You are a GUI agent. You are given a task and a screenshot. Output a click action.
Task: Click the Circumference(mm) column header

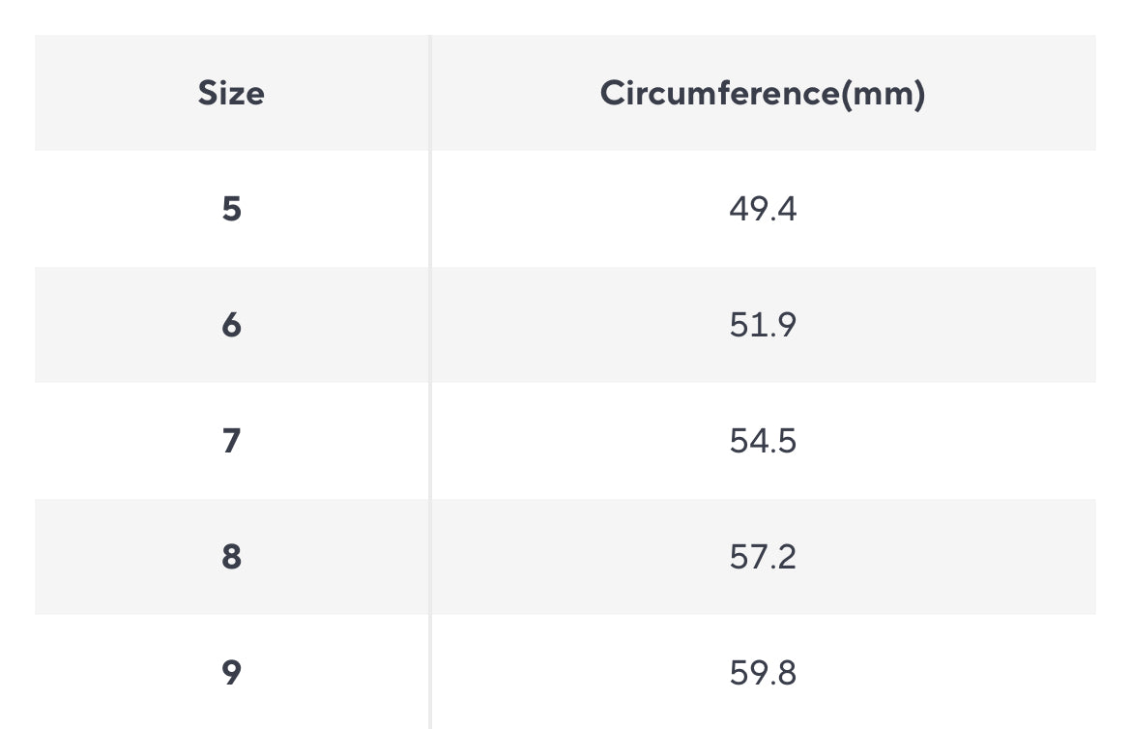[x=763, y=94]
